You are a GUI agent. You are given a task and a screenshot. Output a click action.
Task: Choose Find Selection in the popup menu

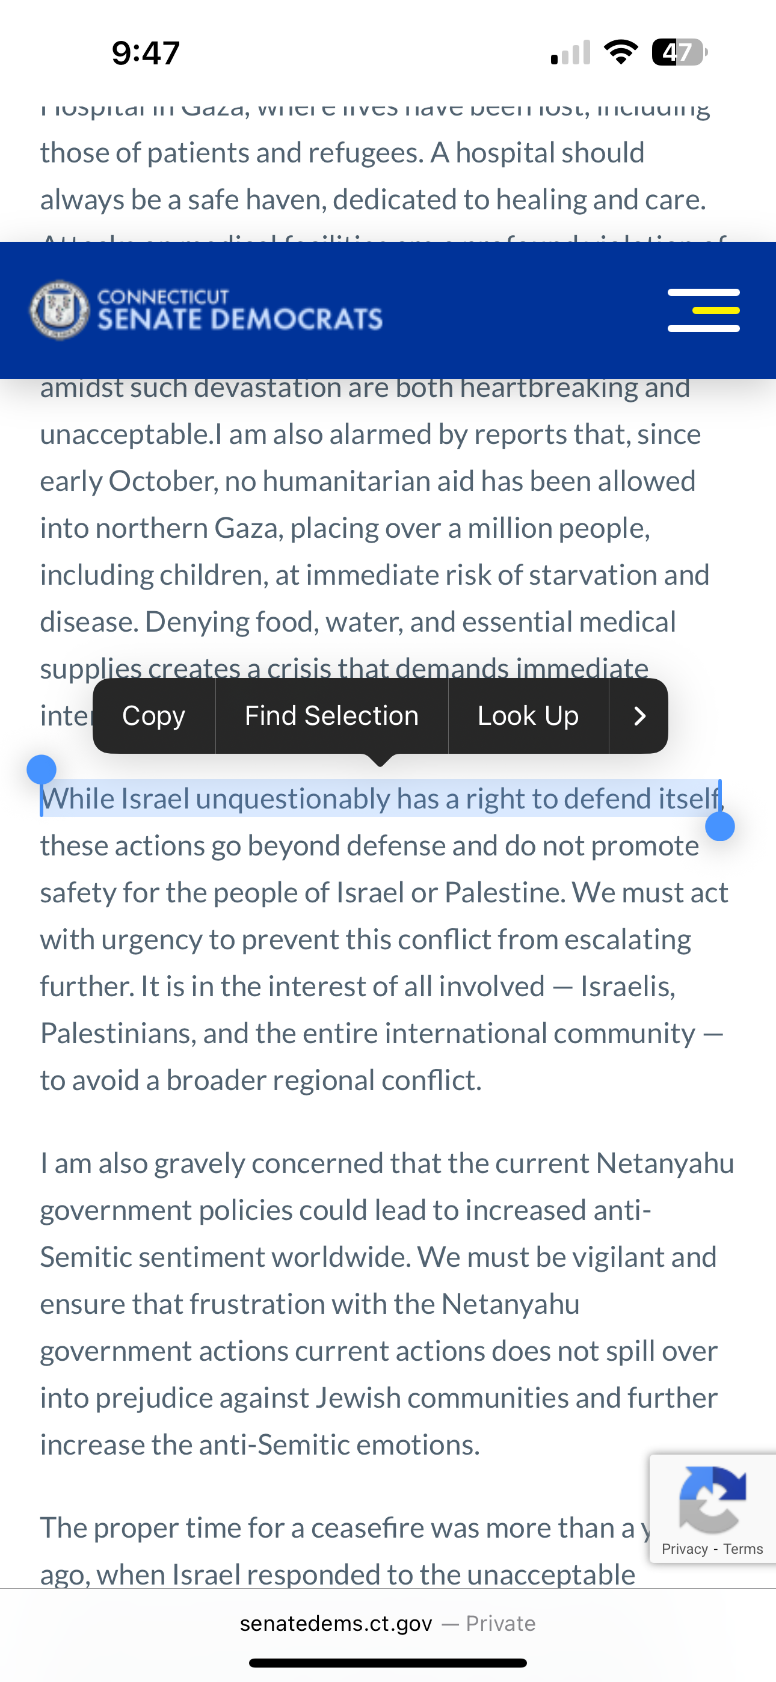click(x=332, y=716)
